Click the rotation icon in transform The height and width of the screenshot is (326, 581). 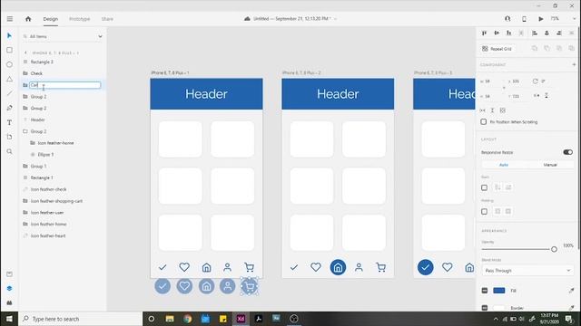535,81
